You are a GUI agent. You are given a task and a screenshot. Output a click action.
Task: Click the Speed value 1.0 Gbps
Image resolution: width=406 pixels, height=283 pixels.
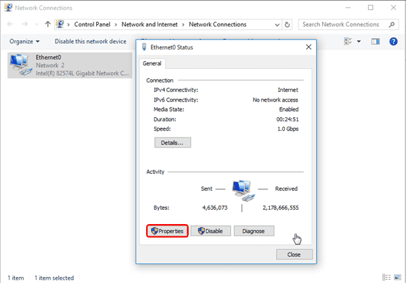(x=288, y=129)
